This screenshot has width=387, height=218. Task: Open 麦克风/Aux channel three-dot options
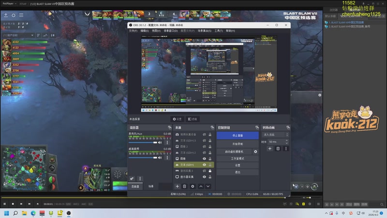(x=167, y=142)
